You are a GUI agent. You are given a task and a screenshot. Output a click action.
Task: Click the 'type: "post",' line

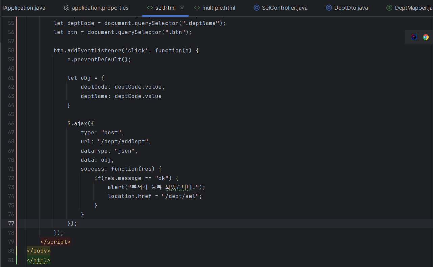pyautogui.click(x=102, y=132)
